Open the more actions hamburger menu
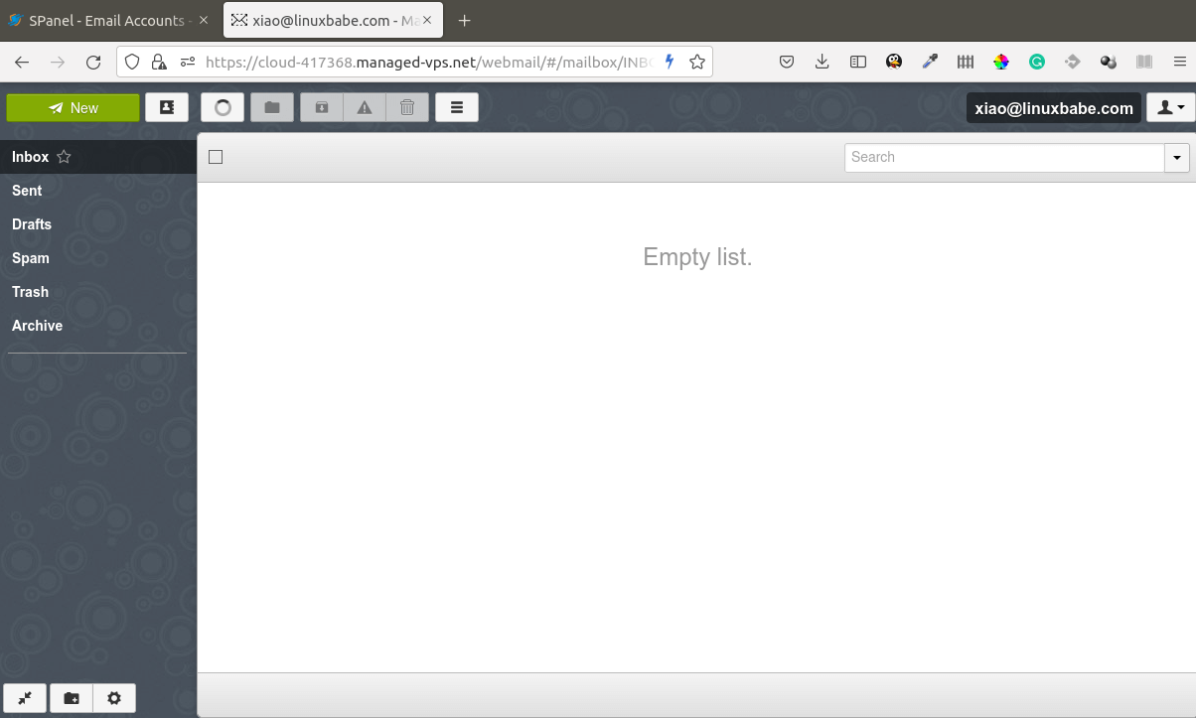Image resolution: width=1196 pixels, height=718 pixels. (x=457, y=107)
